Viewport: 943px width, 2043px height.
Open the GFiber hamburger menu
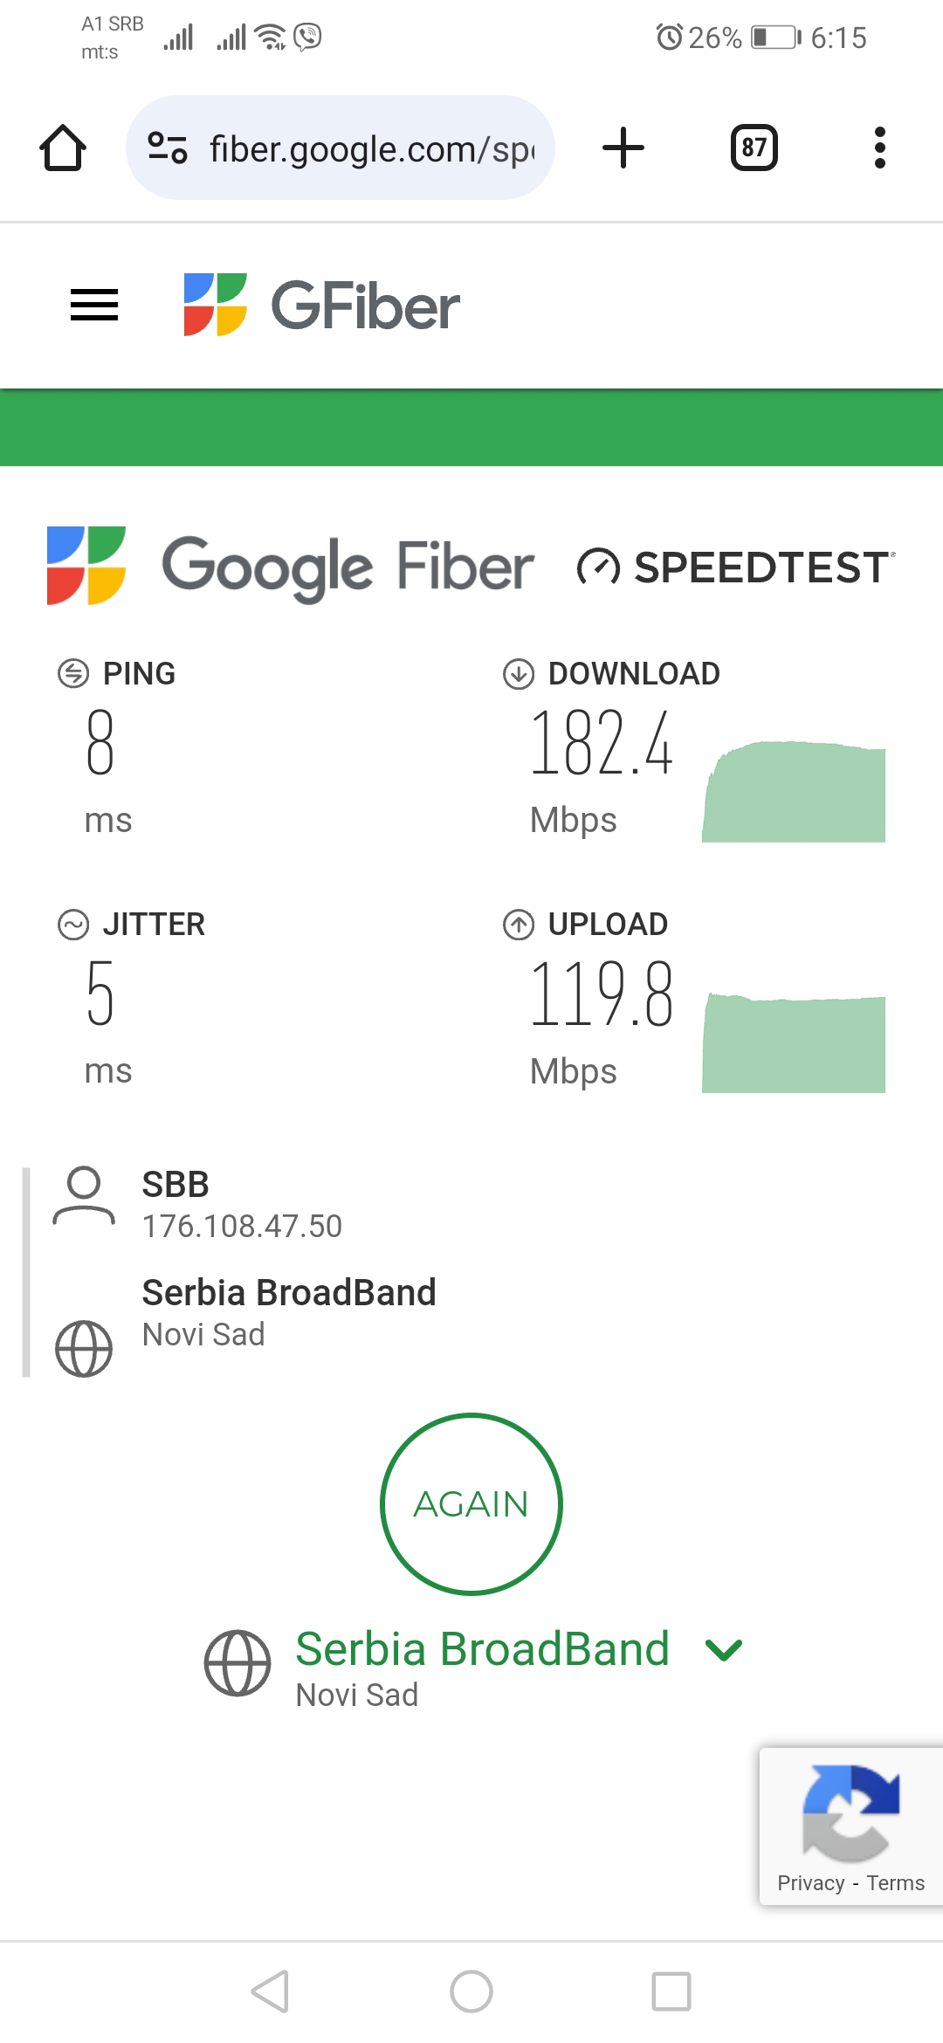pyautogui.click(x=94, y=306)
